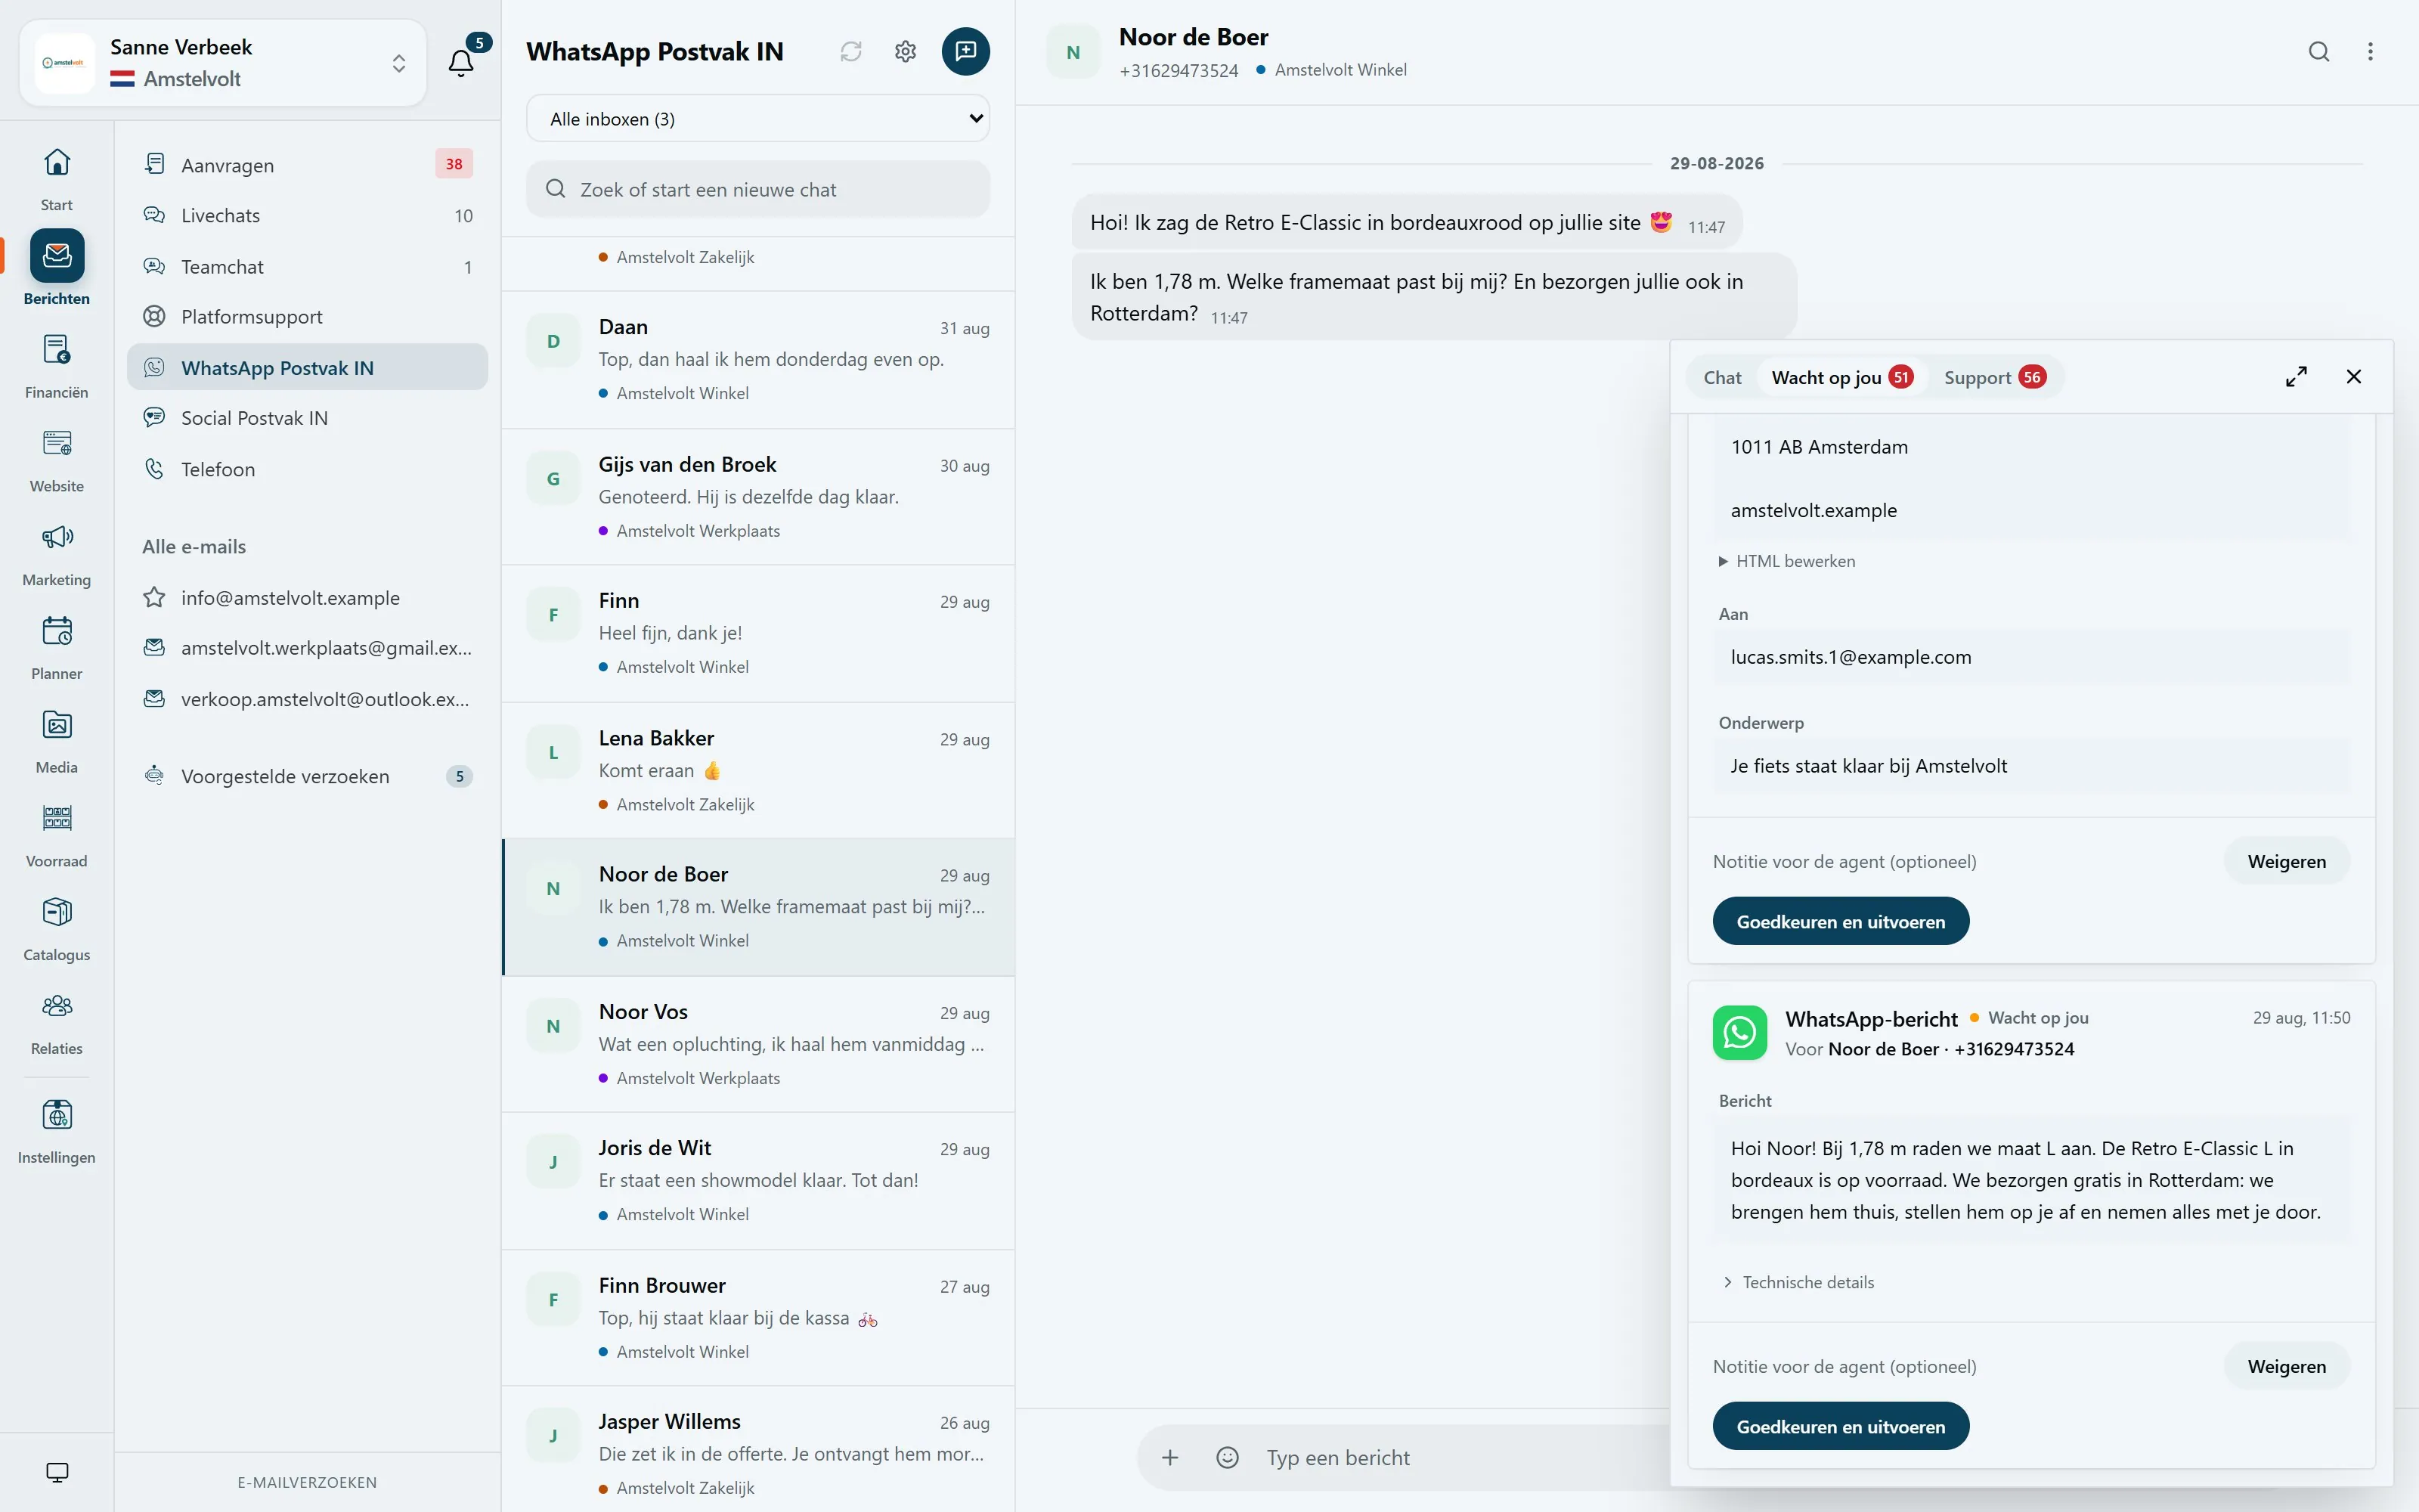Viewport: 2419px width, 1512px height.
Task: Select WhatsApp Postvak IN menu item
Action: pyautogui.click(x=308, y=368)
